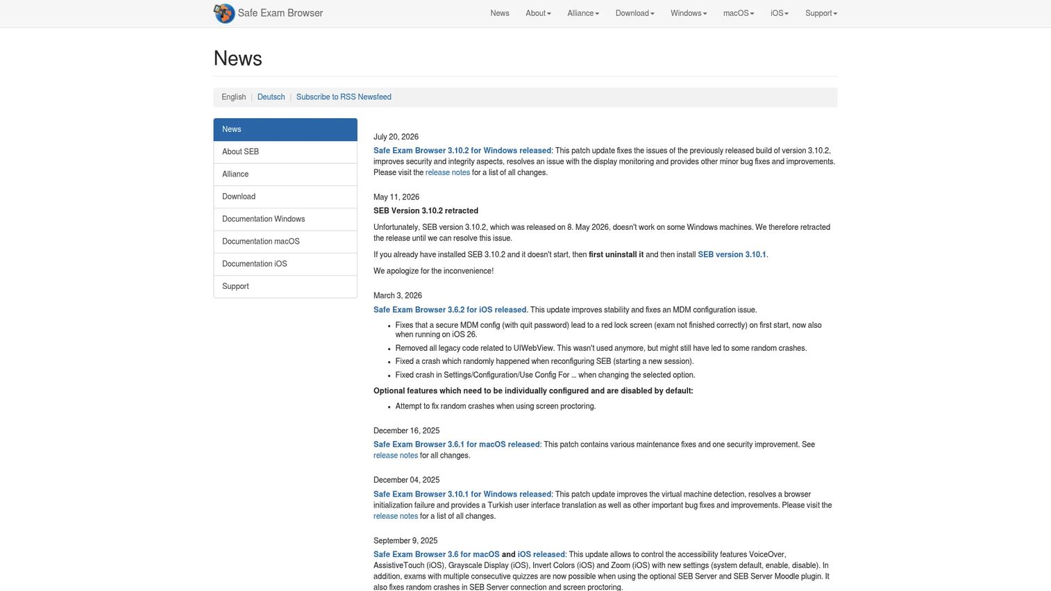
Task: Open Safe Exam Browser 3.10.1 for Windows link
Action: click(x=462, y=495)
